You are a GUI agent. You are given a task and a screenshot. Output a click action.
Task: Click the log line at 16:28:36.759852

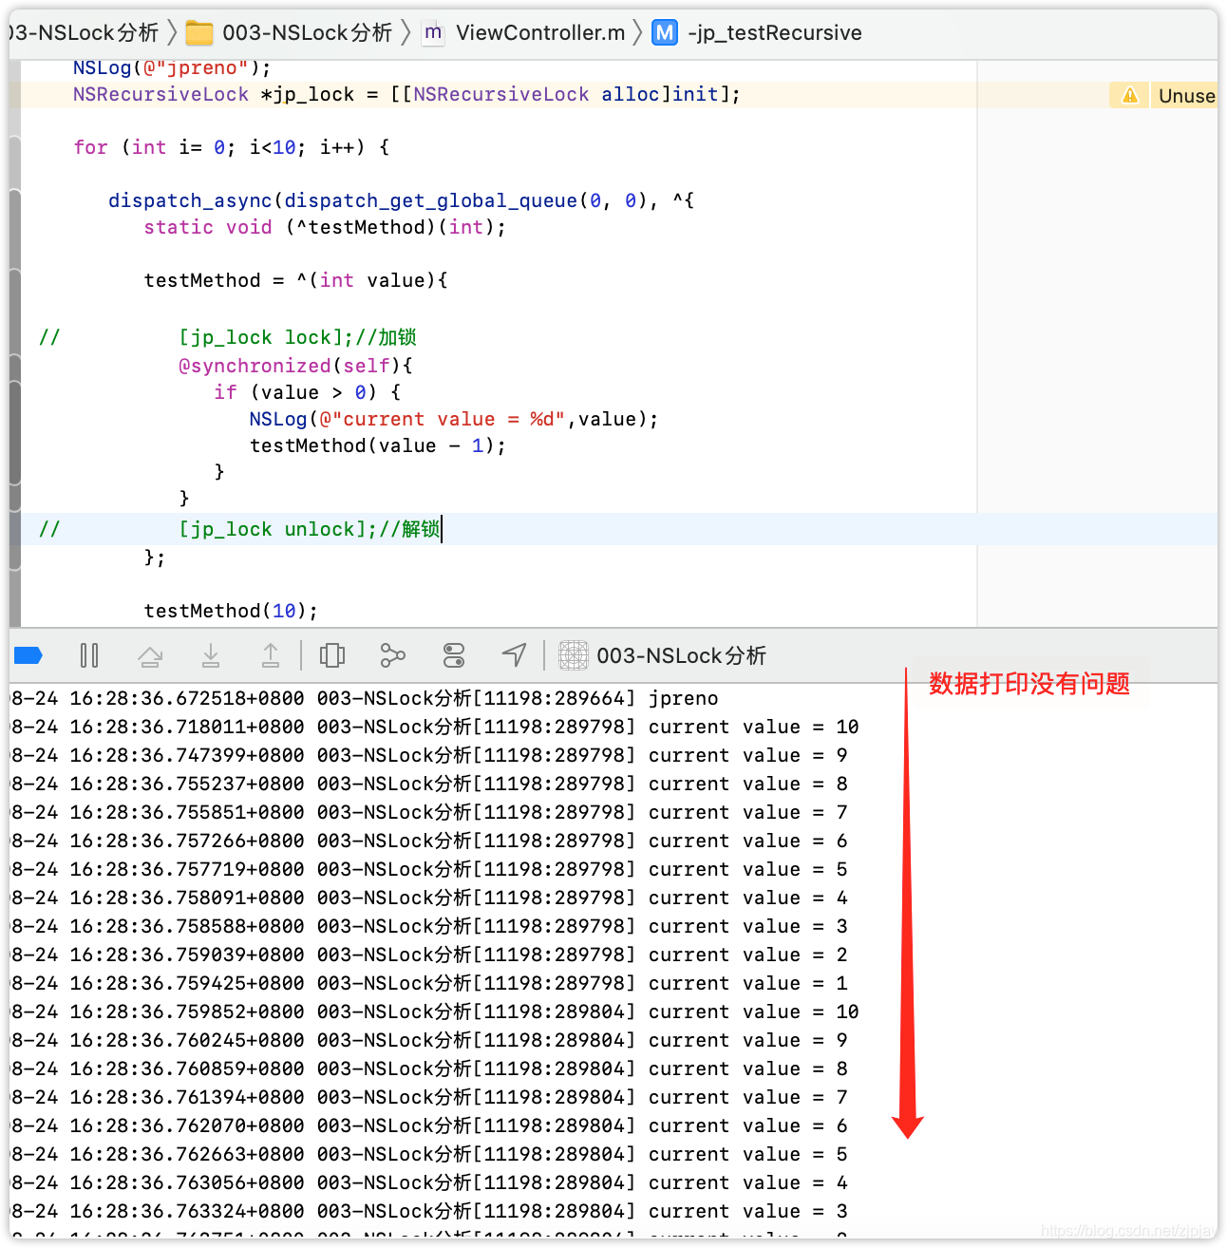[434, 1012]
